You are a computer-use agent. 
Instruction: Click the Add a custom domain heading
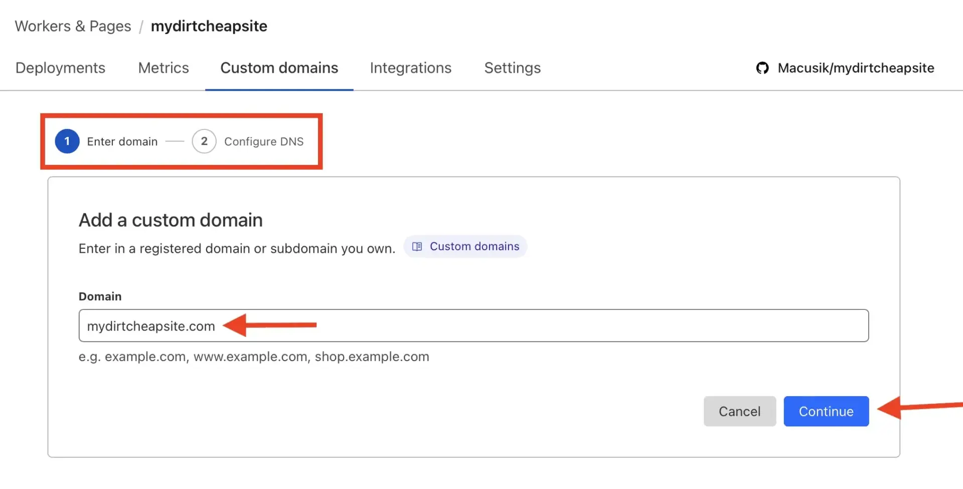(171, 220)
